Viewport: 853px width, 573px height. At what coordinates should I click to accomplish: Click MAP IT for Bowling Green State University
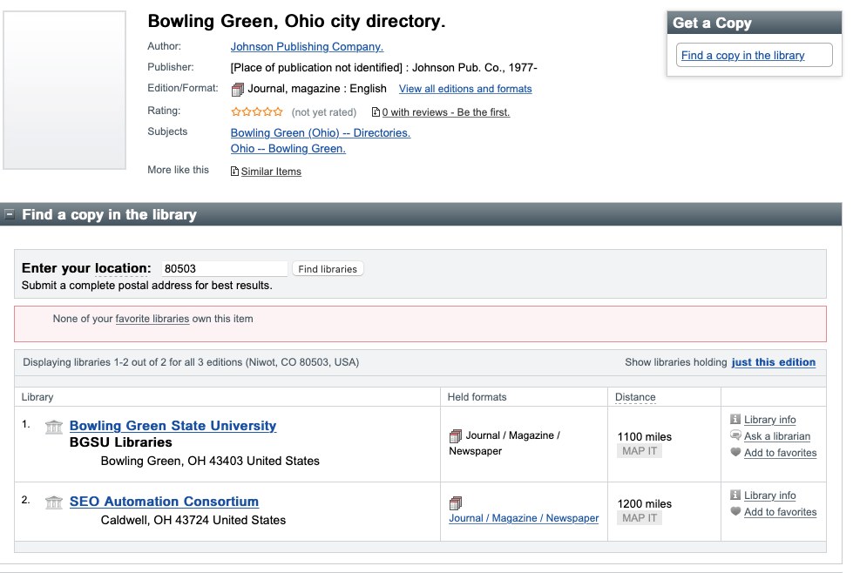(x=640, y=451)
